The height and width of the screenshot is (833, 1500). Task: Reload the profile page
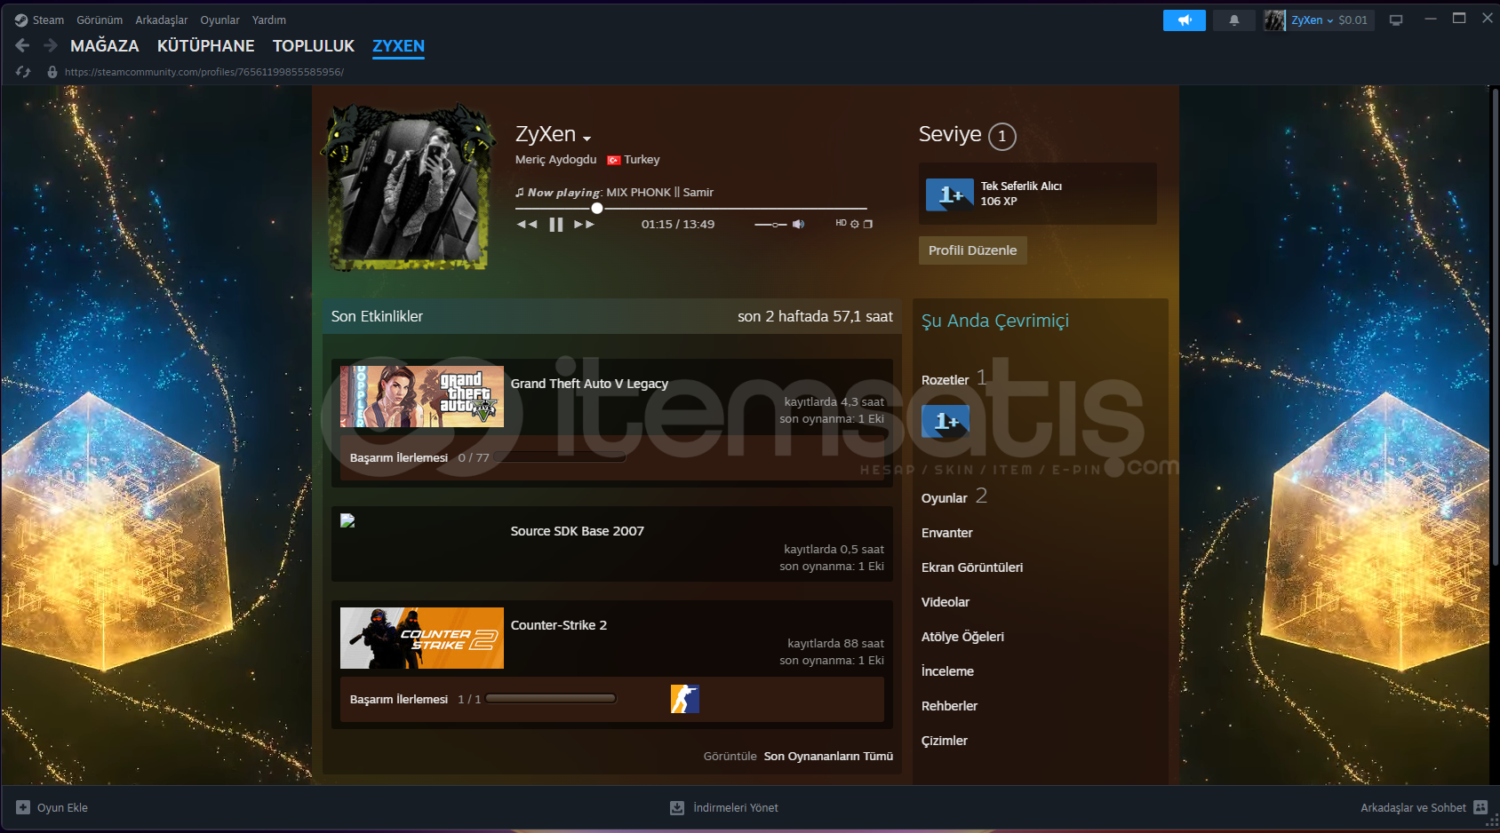[x=23, y=72]
